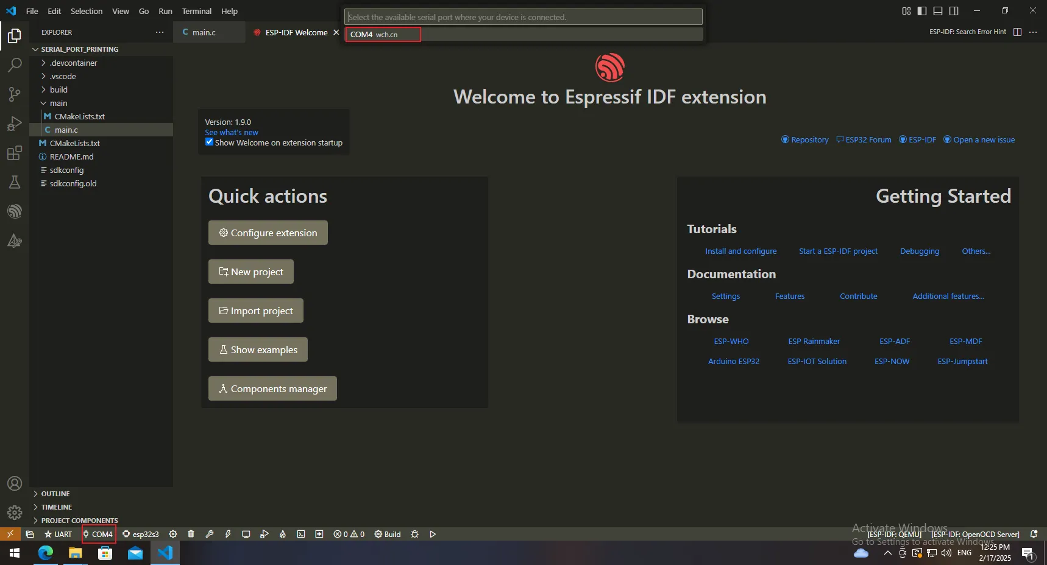Open the Extensions view in activity bar
Image resolution: width=1047 pixels, height=565 pixels.
click(15, 153)
